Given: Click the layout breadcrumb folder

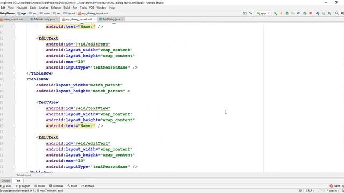Looking at the screenshot, I should [69, 13].
